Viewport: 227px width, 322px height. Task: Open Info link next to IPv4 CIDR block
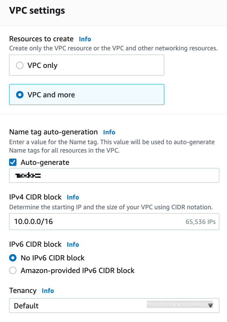tap(73, 197)
